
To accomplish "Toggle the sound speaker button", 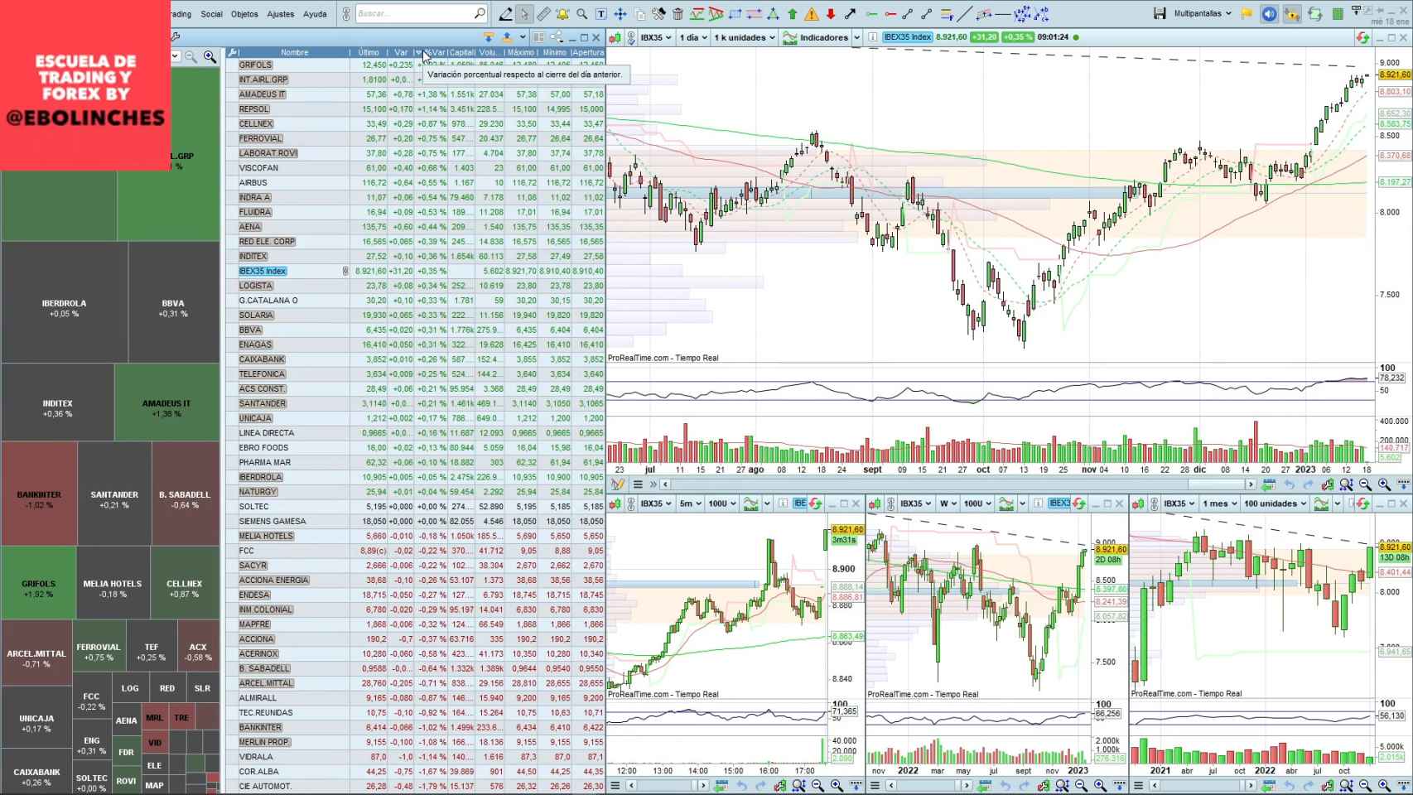I will pyautogui.click(x=1269, y=13).
